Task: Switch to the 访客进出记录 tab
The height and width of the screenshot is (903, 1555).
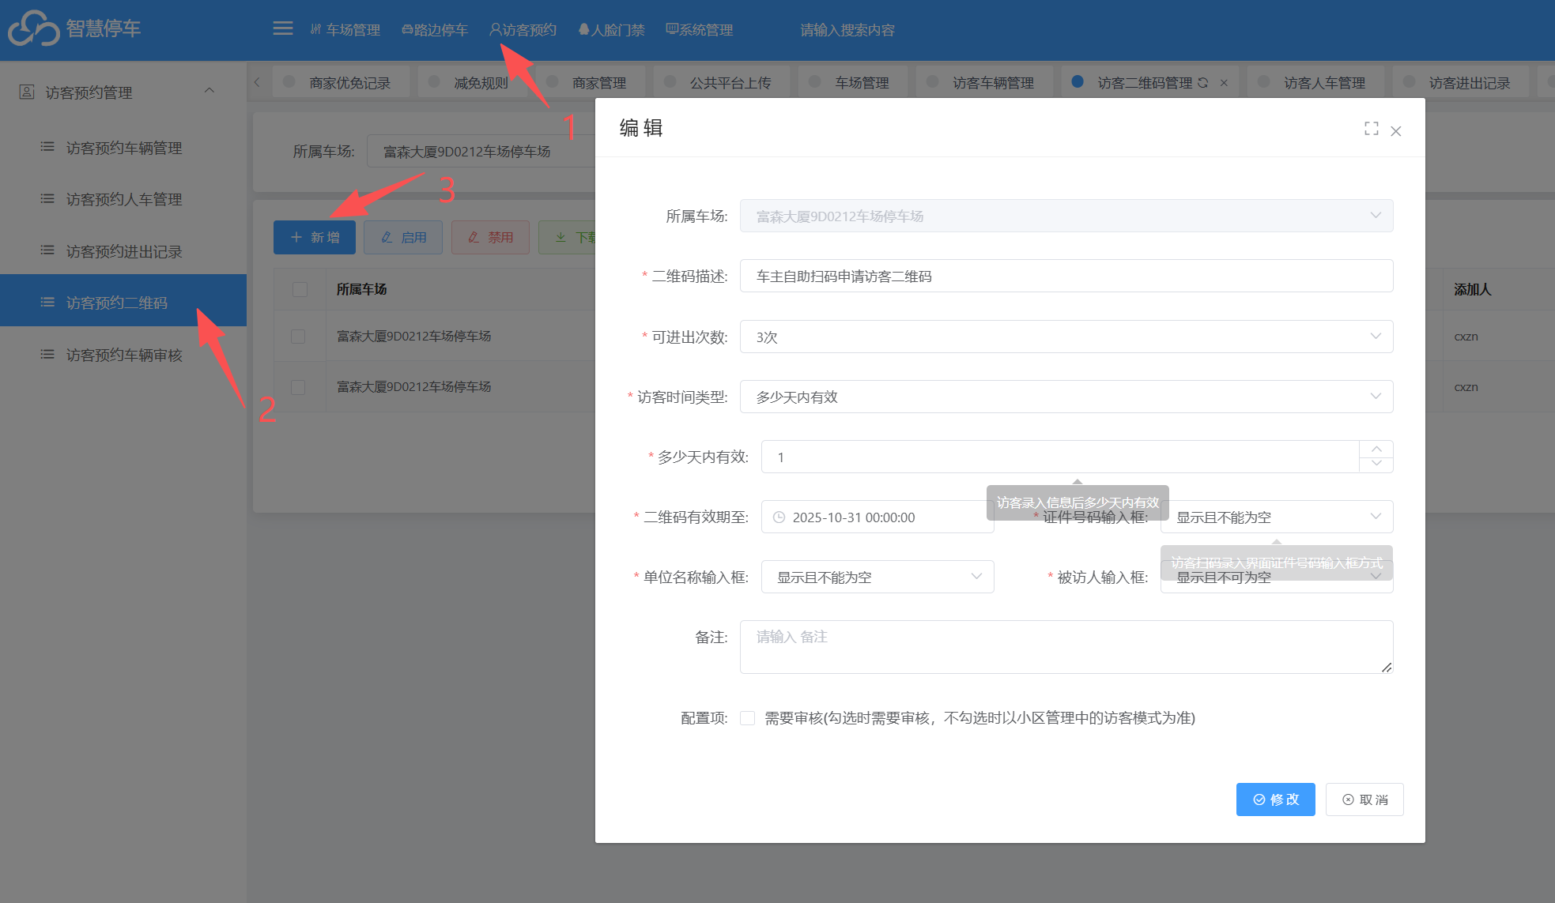Action: tap(1460, 82)
